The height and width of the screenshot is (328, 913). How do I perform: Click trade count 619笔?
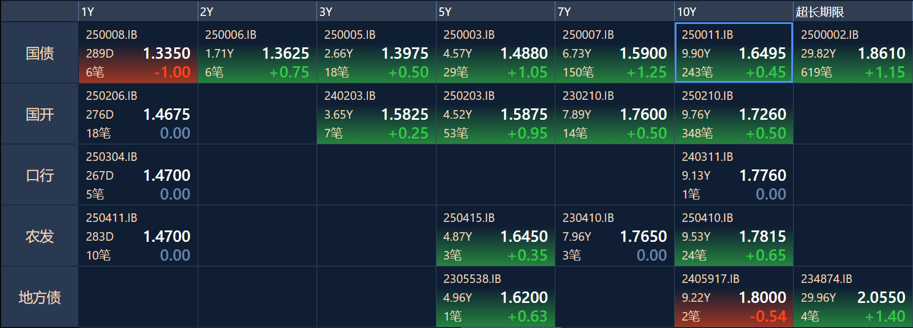point(817,72)
